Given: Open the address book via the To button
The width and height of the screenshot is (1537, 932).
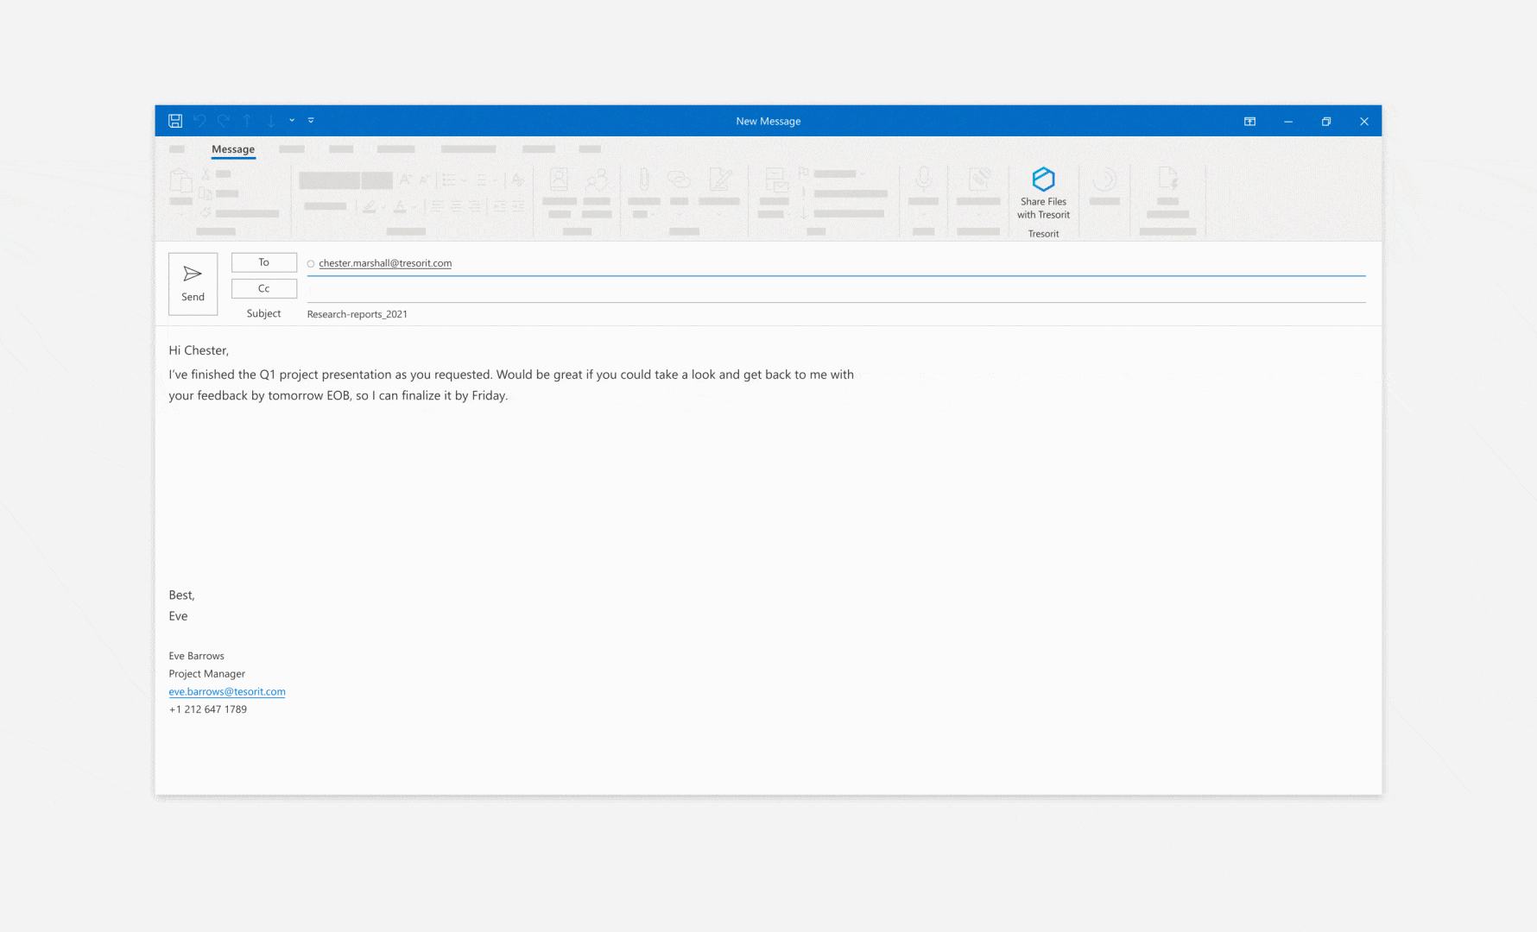Looking at the screenshot, I should click(264, 262).
